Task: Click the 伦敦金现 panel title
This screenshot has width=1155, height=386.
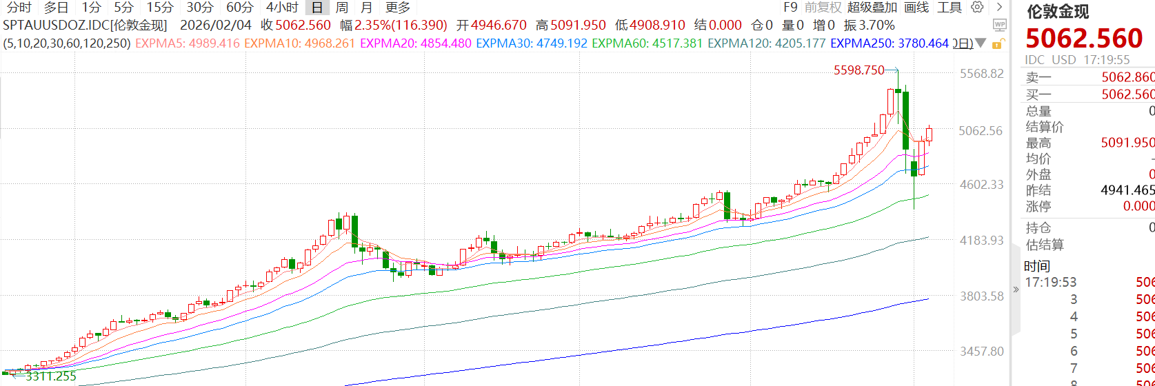Action: [1058, 12]
